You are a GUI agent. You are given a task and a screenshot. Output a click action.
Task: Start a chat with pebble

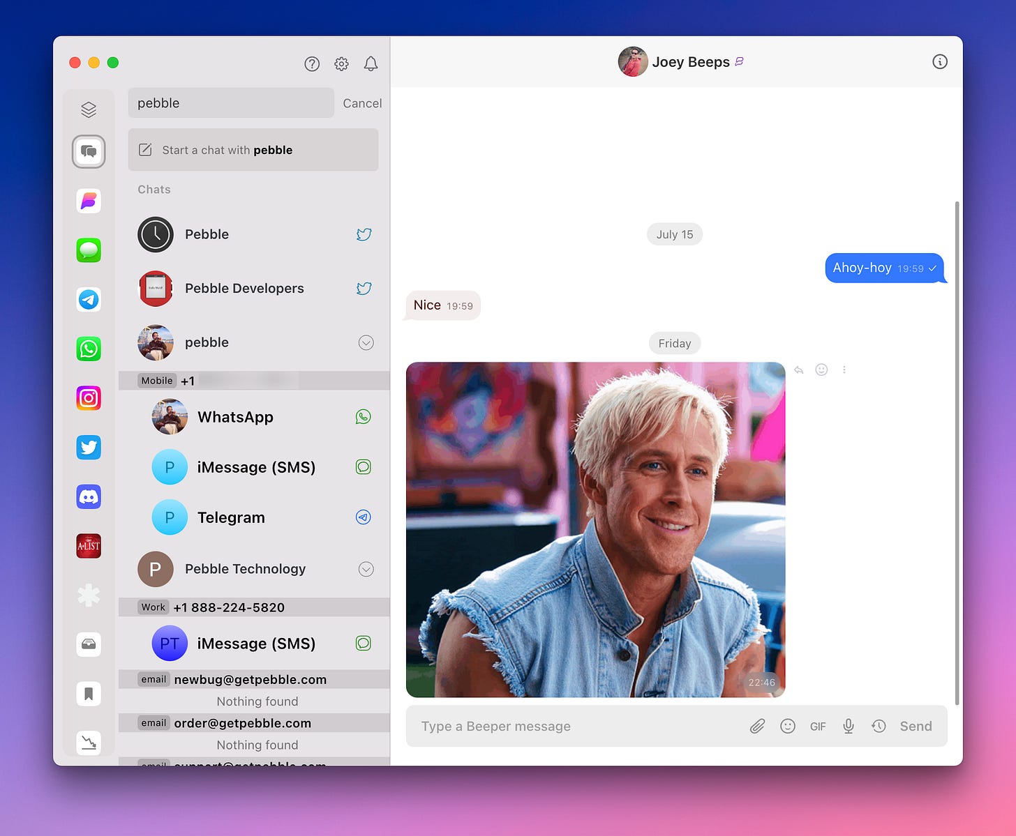tap(253, 150)
